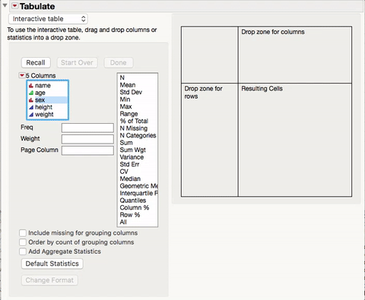Select the Interquartile Range statistic
This screenshot has height=300, width=365.
pos(138,193)
